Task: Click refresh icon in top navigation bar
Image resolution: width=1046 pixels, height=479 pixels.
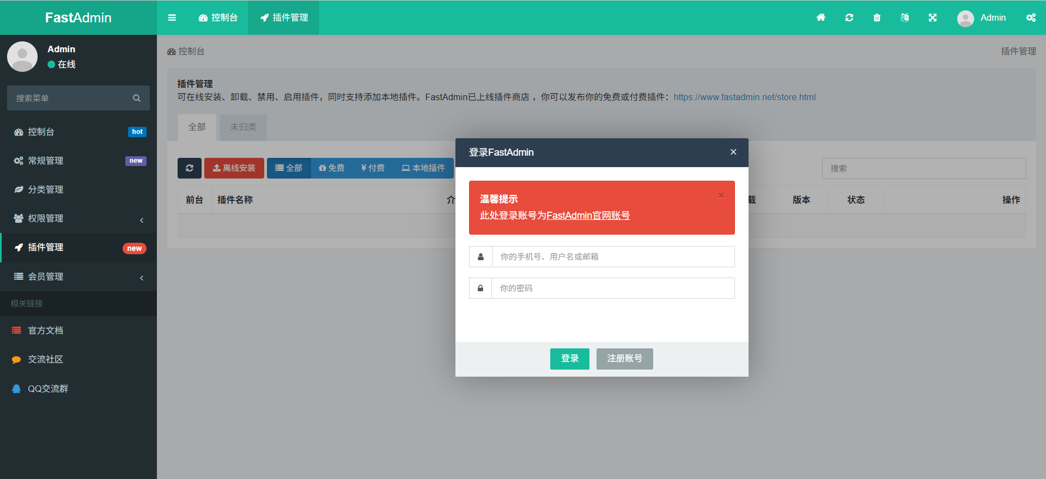Action: pos(849,17)
